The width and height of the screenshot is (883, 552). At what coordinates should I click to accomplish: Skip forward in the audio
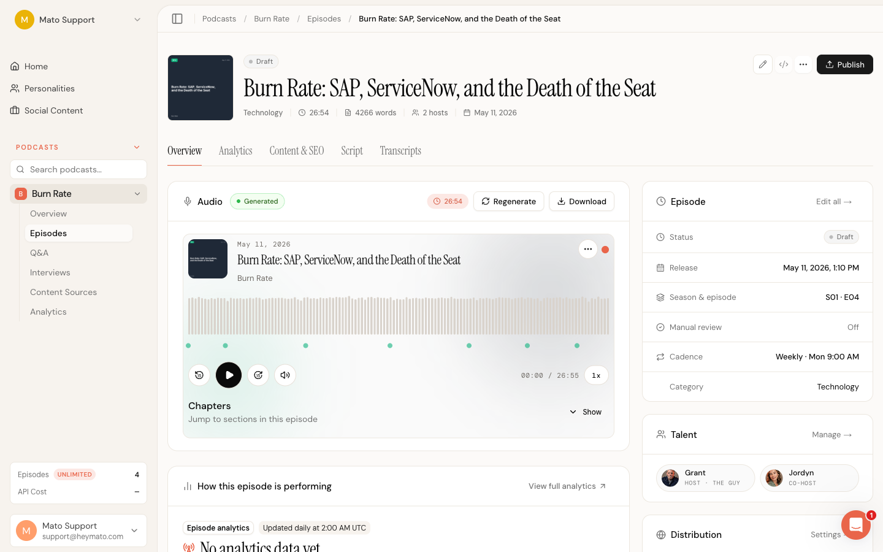point(258,375)
